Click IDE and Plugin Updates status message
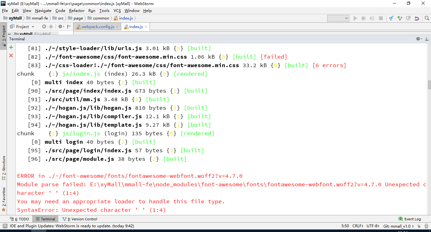This screenshot has width=431, height=232. pyautogui.click(x=72, y=226)
